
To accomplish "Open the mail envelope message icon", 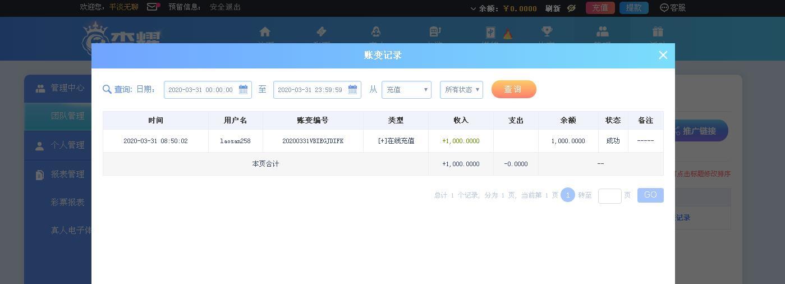I will click(152, 7).
